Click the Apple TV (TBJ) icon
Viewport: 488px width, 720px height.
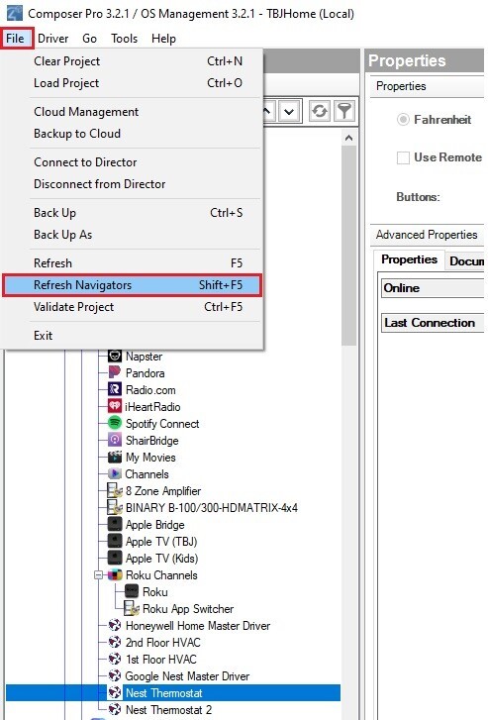point(114,541)
